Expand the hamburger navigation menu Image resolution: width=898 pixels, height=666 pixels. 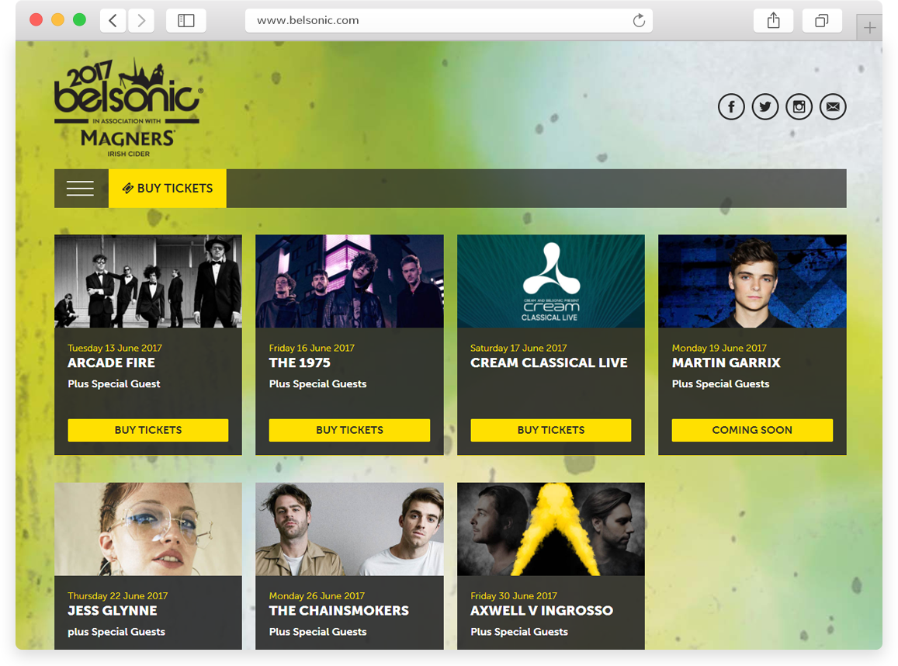coord(80,189)
